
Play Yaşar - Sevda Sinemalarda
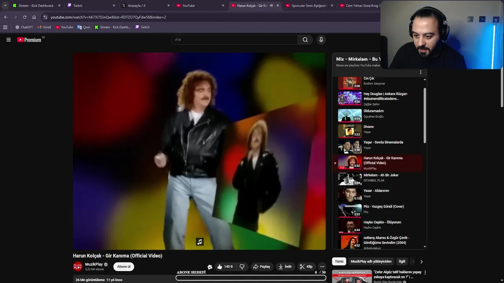(x=380, y=147)
